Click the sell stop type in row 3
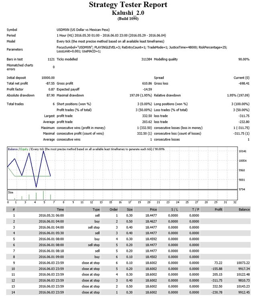This screenshot has width=257, height=304. coord(94,227)
